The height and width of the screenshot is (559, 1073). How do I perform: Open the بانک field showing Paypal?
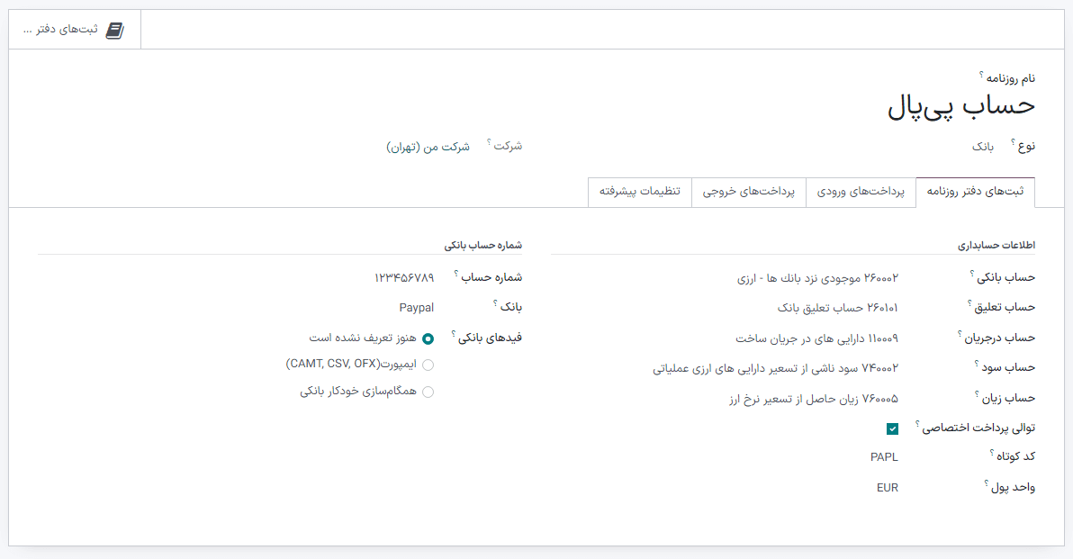(417, 307)
